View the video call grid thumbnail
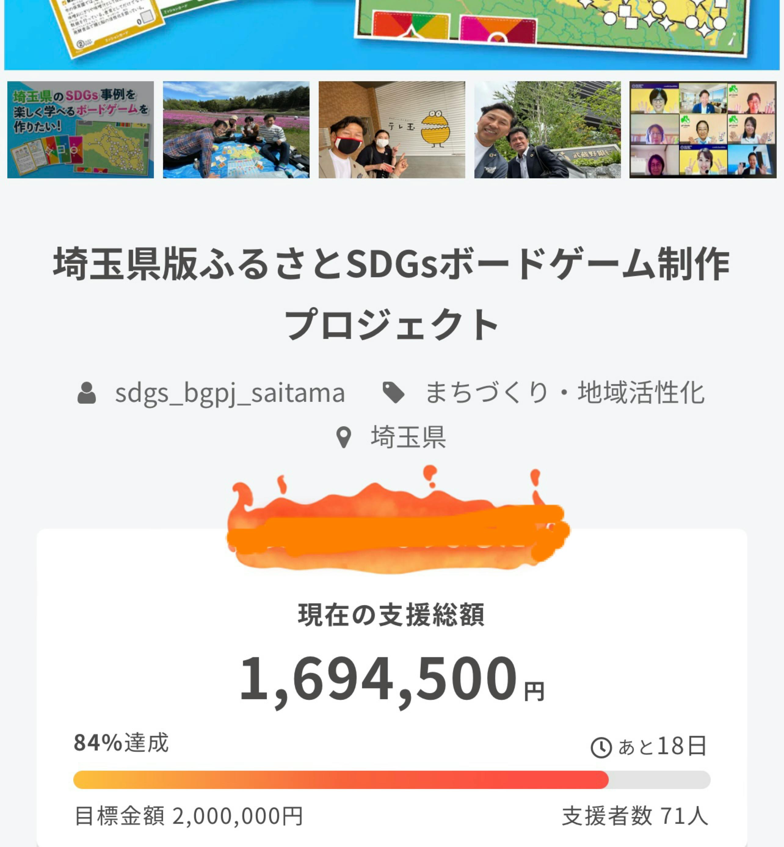Screen dimensions: 784x847 pyautogui.click(x=702, y=129)
